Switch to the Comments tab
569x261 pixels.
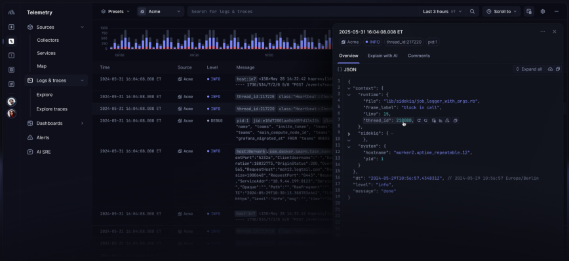coord(419,56)
